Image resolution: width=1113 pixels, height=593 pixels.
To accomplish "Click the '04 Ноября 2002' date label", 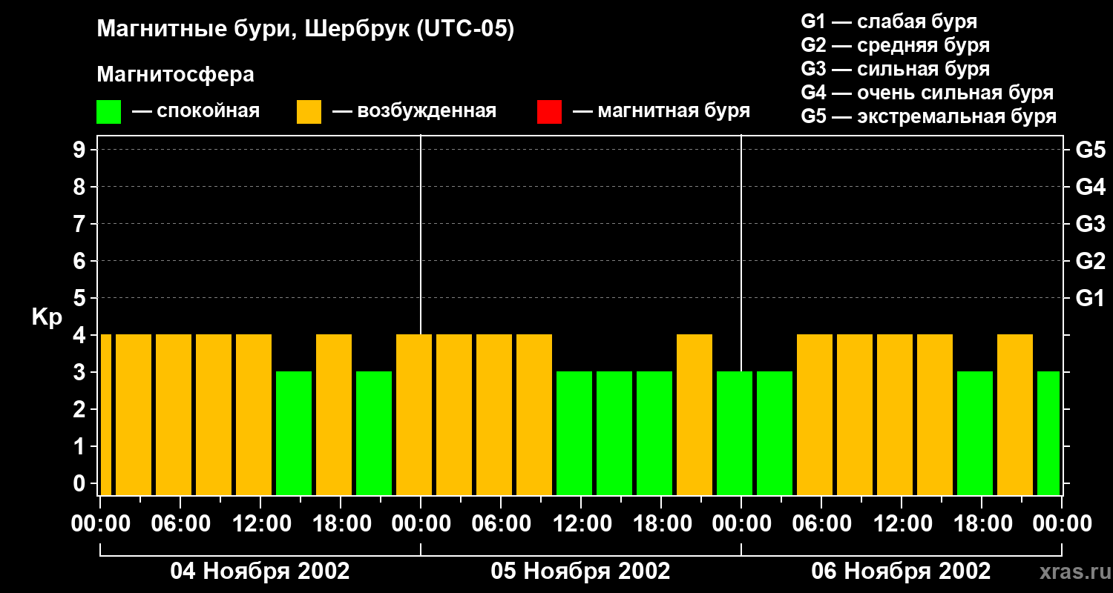I will [x=260, y=572].
